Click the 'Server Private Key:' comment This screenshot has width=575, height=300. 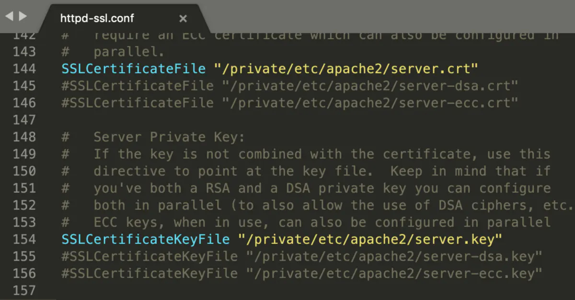point(169,137)
